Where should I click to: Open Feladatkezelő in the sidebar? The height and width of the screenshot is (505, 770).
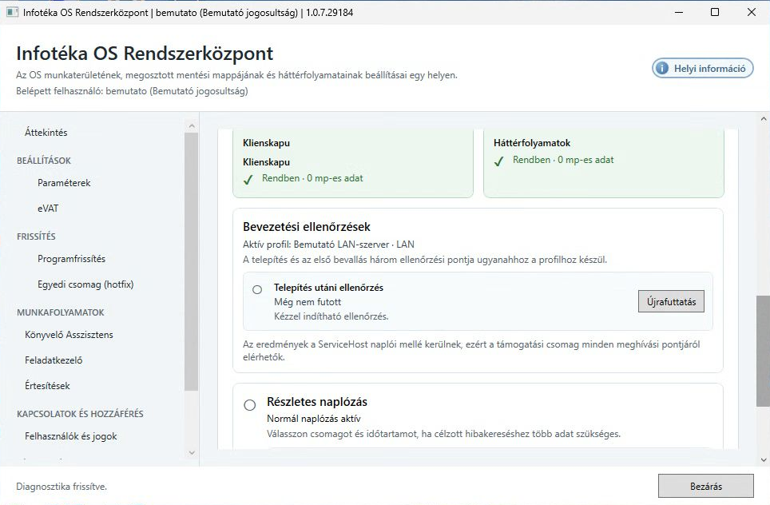54,360
